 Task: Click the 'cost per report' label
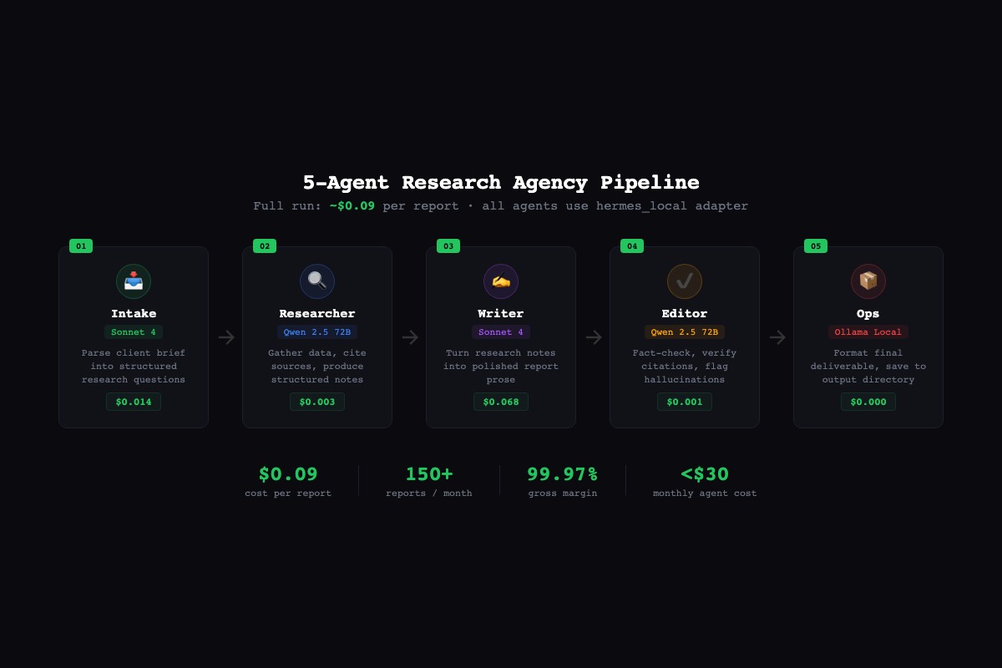[x=288, y=493]
